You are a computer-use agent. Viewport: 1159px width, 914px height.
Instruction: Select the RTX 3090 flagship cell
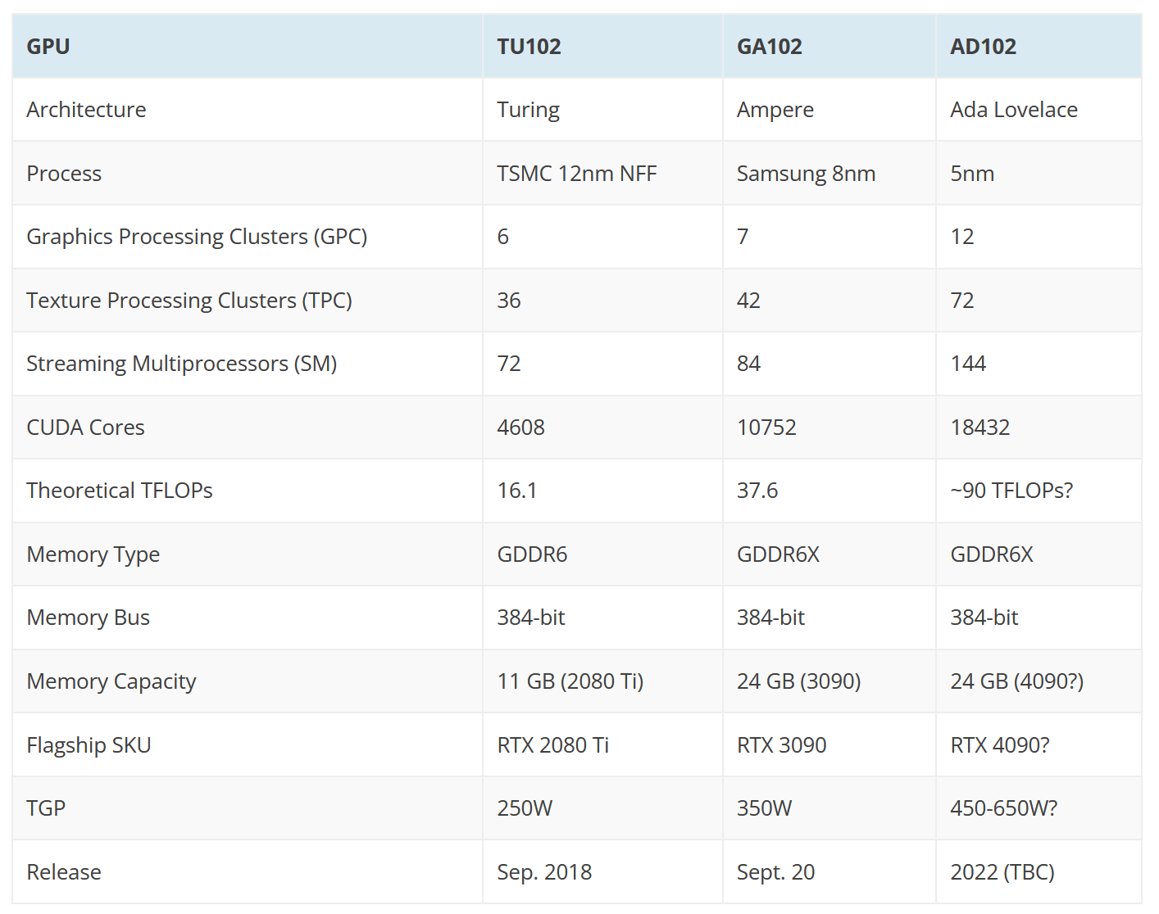pos(781,745)
